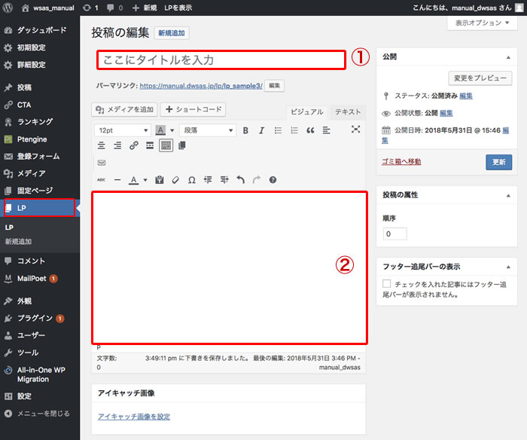Click the post title input field

pyautogui.click(x=221, y=60)
